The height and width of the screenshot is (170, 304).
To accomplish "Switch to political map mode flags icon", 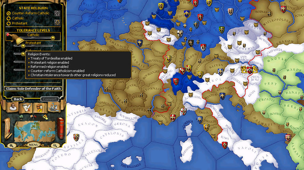I will click(33, 117).
